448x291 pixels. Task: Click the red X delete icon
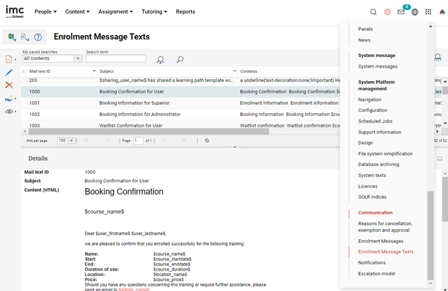tap(9, 85)
